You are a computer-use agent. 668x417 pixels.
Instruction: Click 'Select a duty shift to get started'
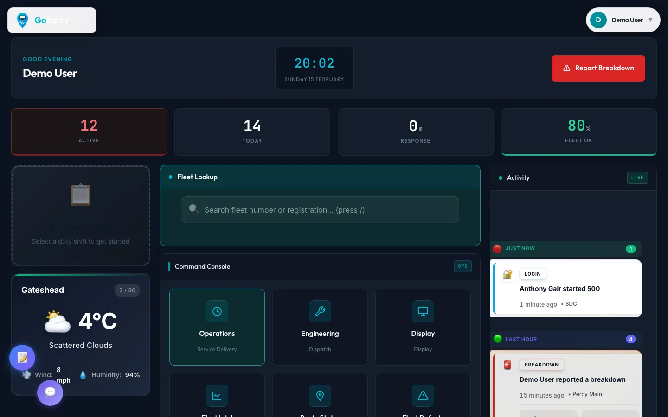(x=81, y=241)
